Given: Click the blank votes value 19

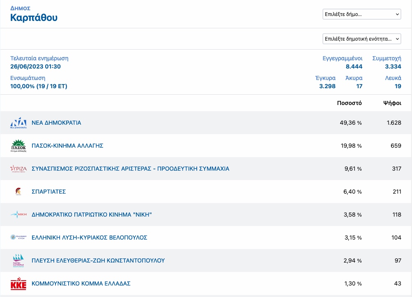Looking at the screenshot, I should (x=398, y=86).
